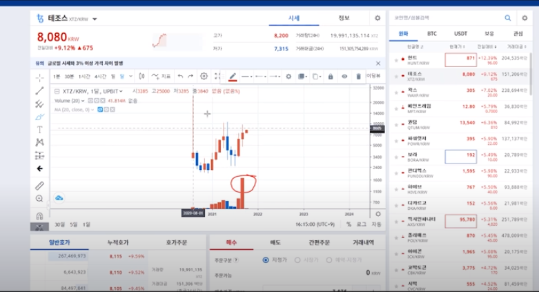Open the candlestick chart style selector
539x292 pixels.
pyautogui.click(x=141, y=76)
